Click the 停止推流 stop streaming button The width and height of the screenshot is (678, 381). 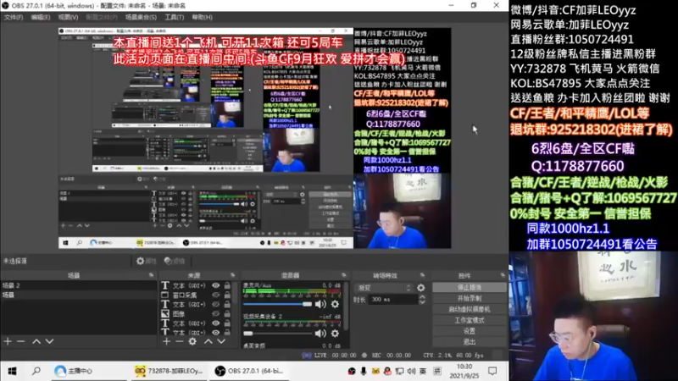pos(470,287)
